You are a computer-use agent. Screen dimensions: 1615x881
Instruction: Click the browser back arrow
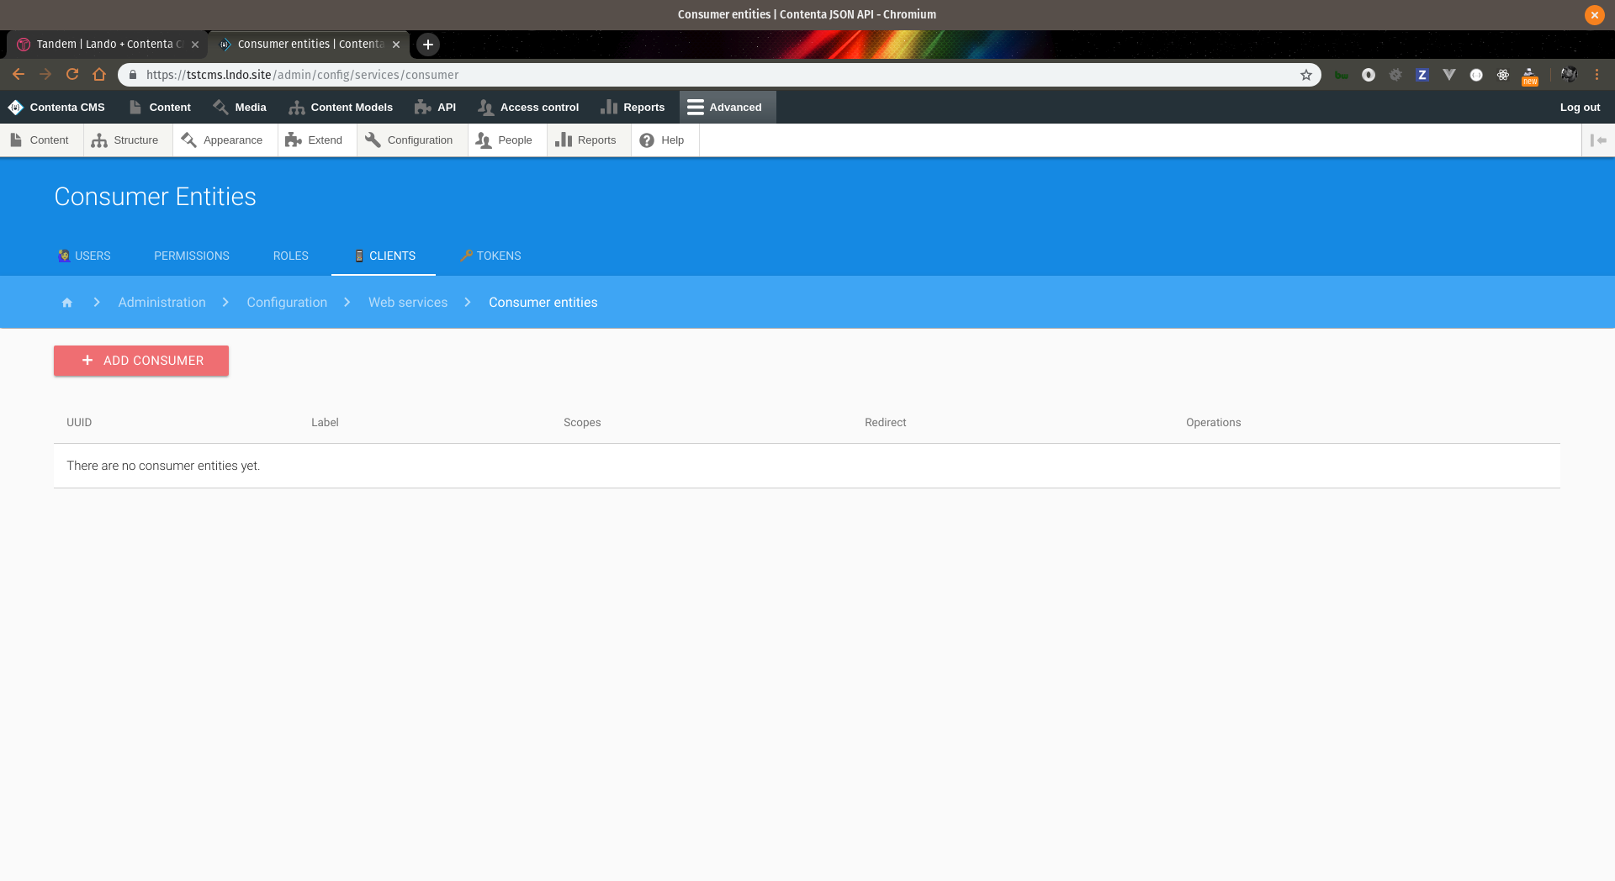pos(19,75)
